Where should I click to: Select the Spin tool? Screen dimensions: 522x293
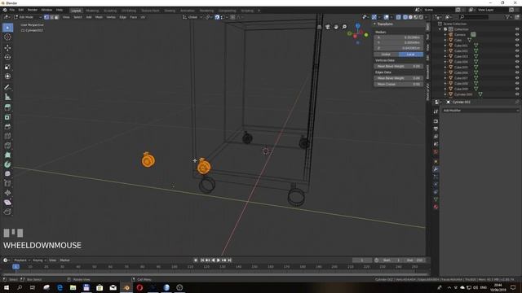(7, 164)
